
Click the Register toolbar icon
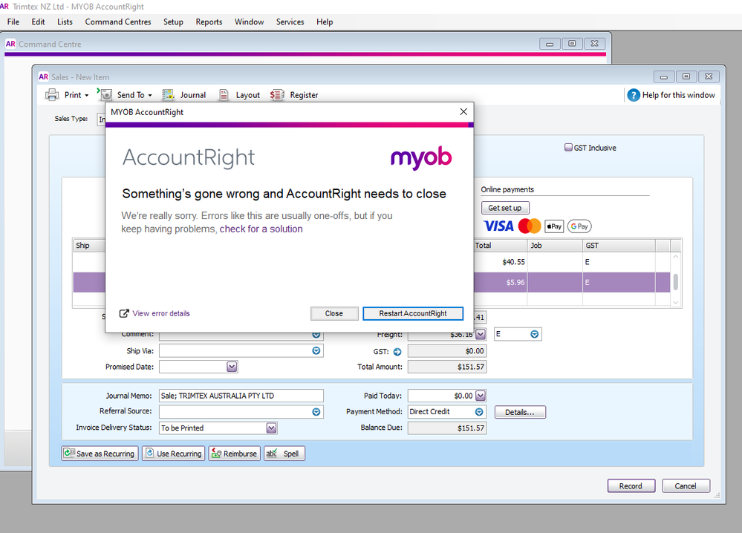pos(277,95)
